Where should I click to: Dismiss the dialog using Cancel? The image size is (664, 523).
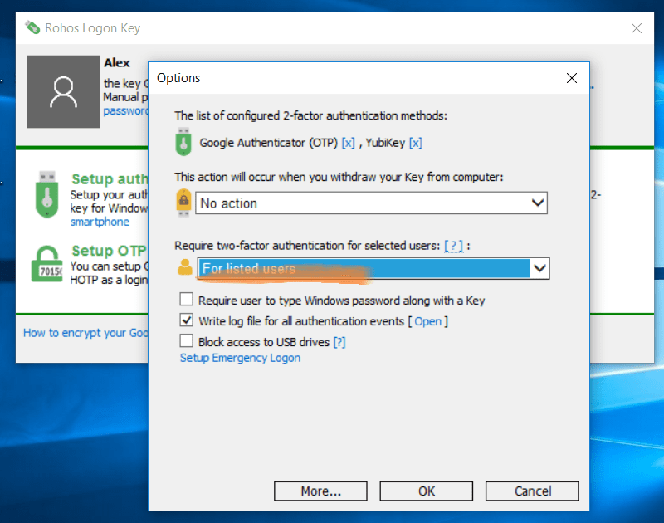532,491
